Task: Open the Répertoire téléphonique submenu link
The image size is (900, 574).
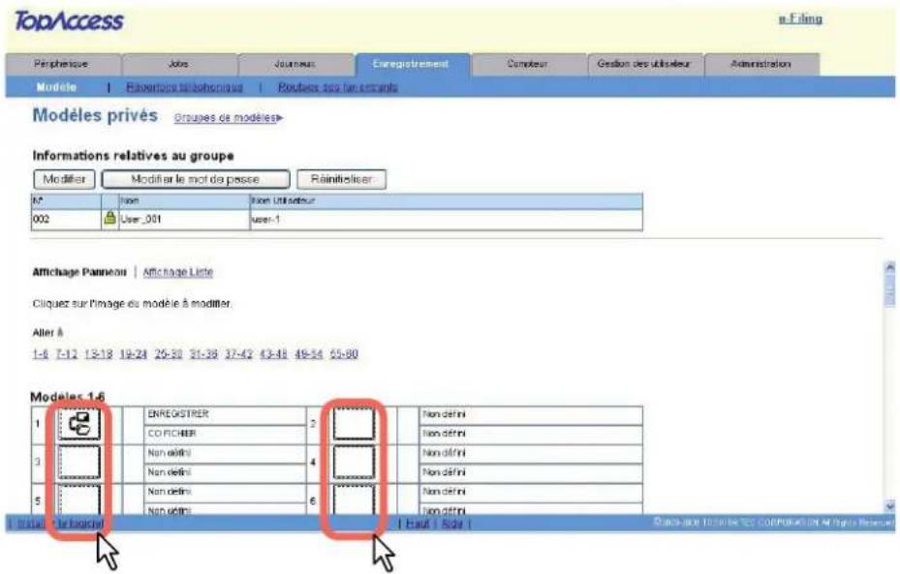Action: pos(185,87)
